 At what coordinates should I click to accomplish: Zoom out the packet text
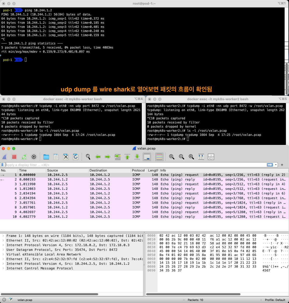[182, 157]
